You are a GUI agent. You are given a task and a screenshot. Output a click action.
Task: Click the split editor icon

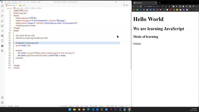pyautogui.click(x=127, y=5)
